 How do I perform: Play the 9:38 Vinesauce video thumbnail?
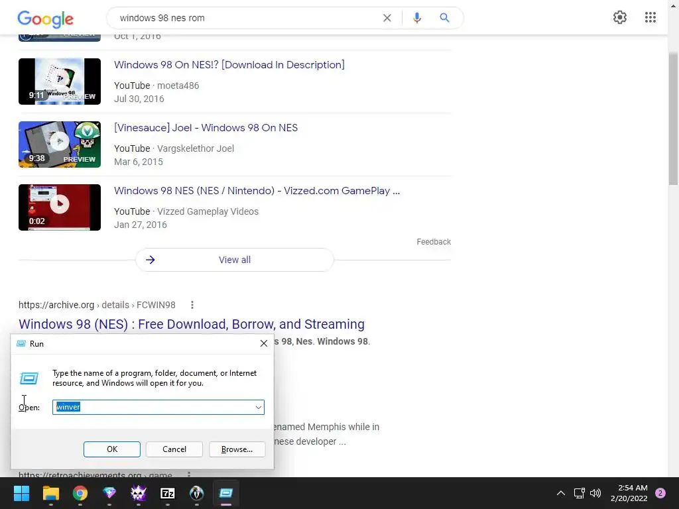pyautogui.click(x=59, y=144)
